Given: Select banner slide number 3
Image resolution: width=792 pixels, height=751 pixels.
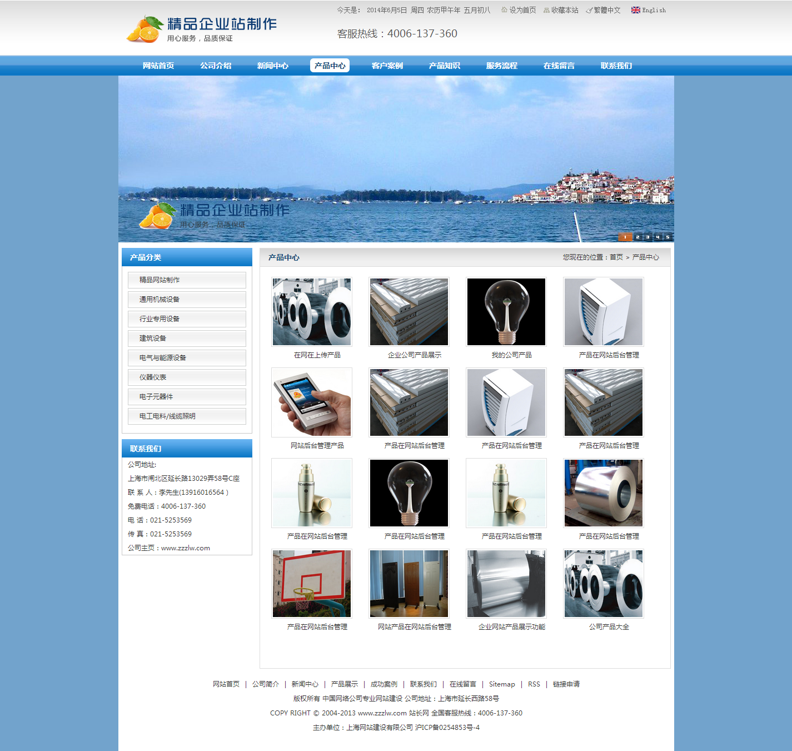Looking at the screenshot, I should (x=647, y=237).
